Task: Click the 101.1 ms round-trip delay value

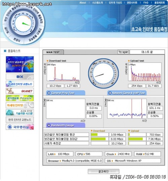Action: [x=155, y=108]
